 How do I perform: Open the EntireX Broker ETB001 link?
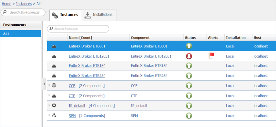(x=87, y=46)
